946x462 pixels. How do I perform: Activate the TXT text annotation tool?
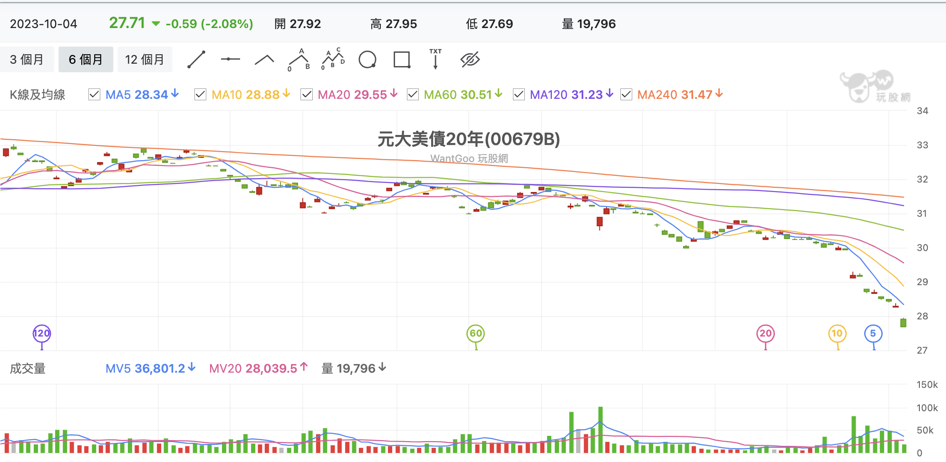pos(435,59)
